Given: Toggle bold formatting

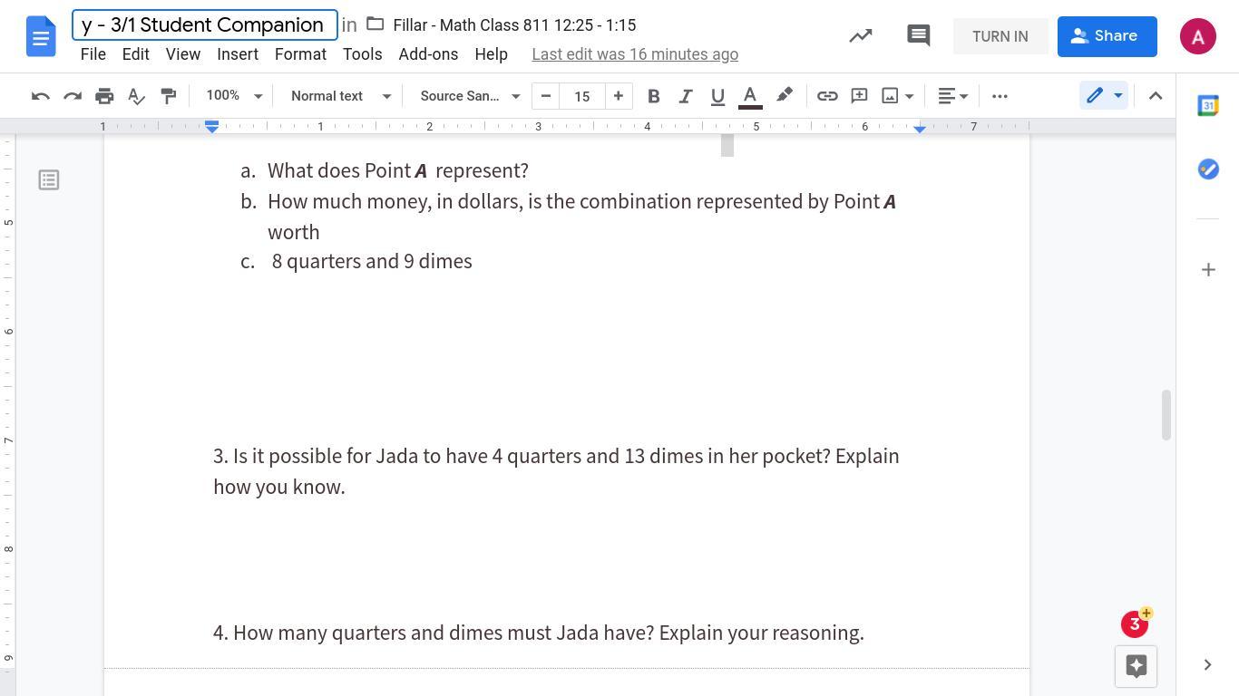Looking at the screenshot, I should pyautogui.click(x=653, y=96).
